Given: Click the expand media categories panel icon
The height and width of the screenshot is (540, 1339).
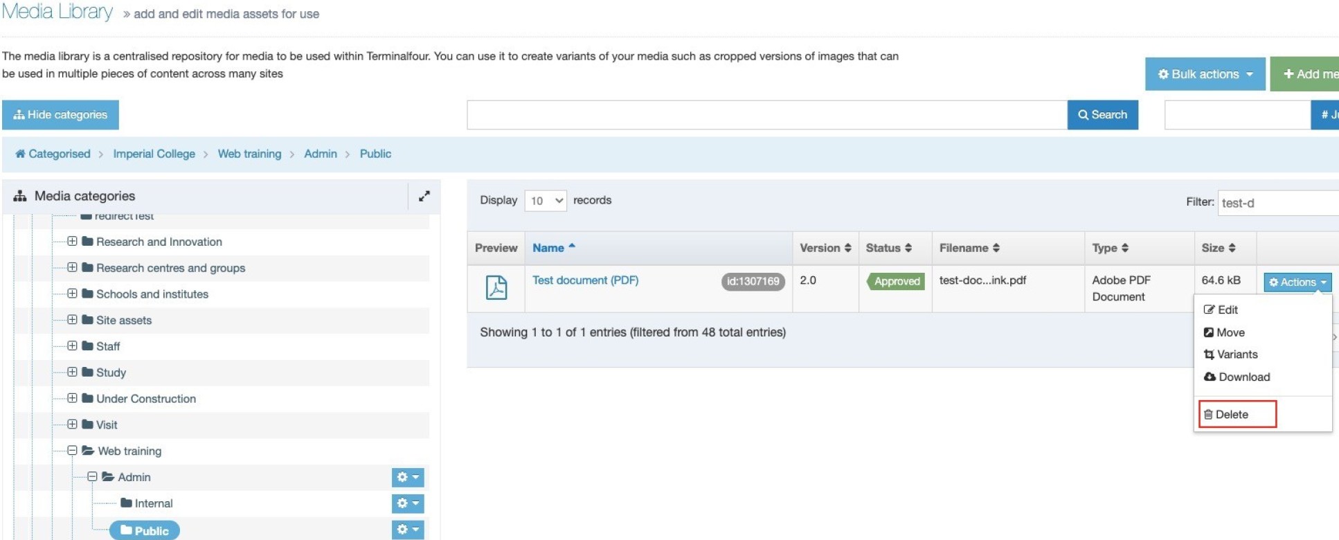Looking at the screenshot, I should [424, 197].
